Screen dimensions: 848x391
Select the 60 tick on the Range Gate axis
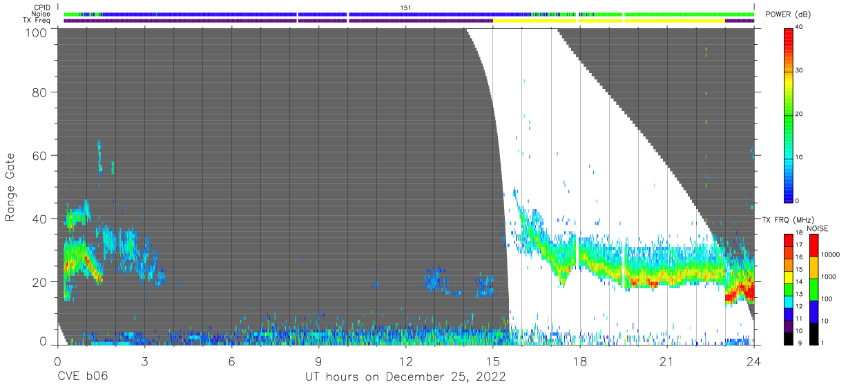click(x=40, y=155)
